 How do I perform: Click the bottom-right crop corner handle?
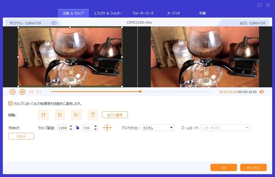(x=122, y=86)
